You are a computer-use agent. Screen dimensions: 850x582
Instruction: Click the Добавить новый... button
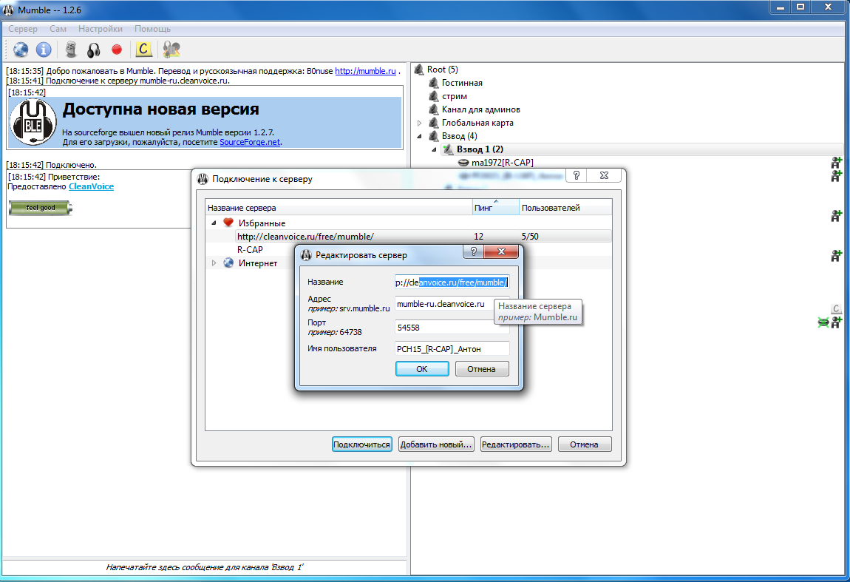(436, 444)
